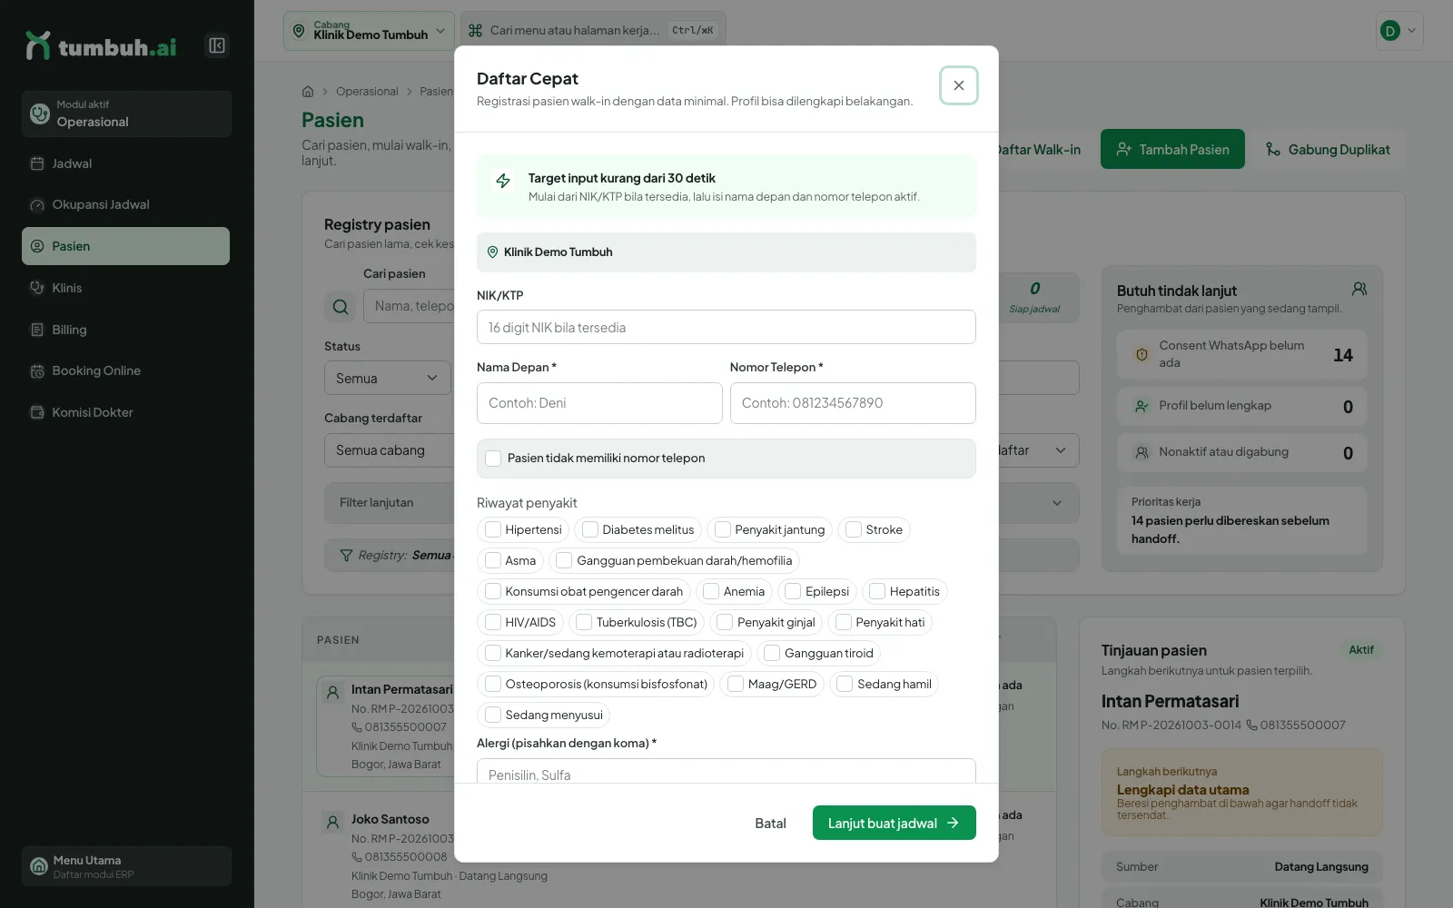
Task: Click the Nama Depan field
Action: coord(599,403)
